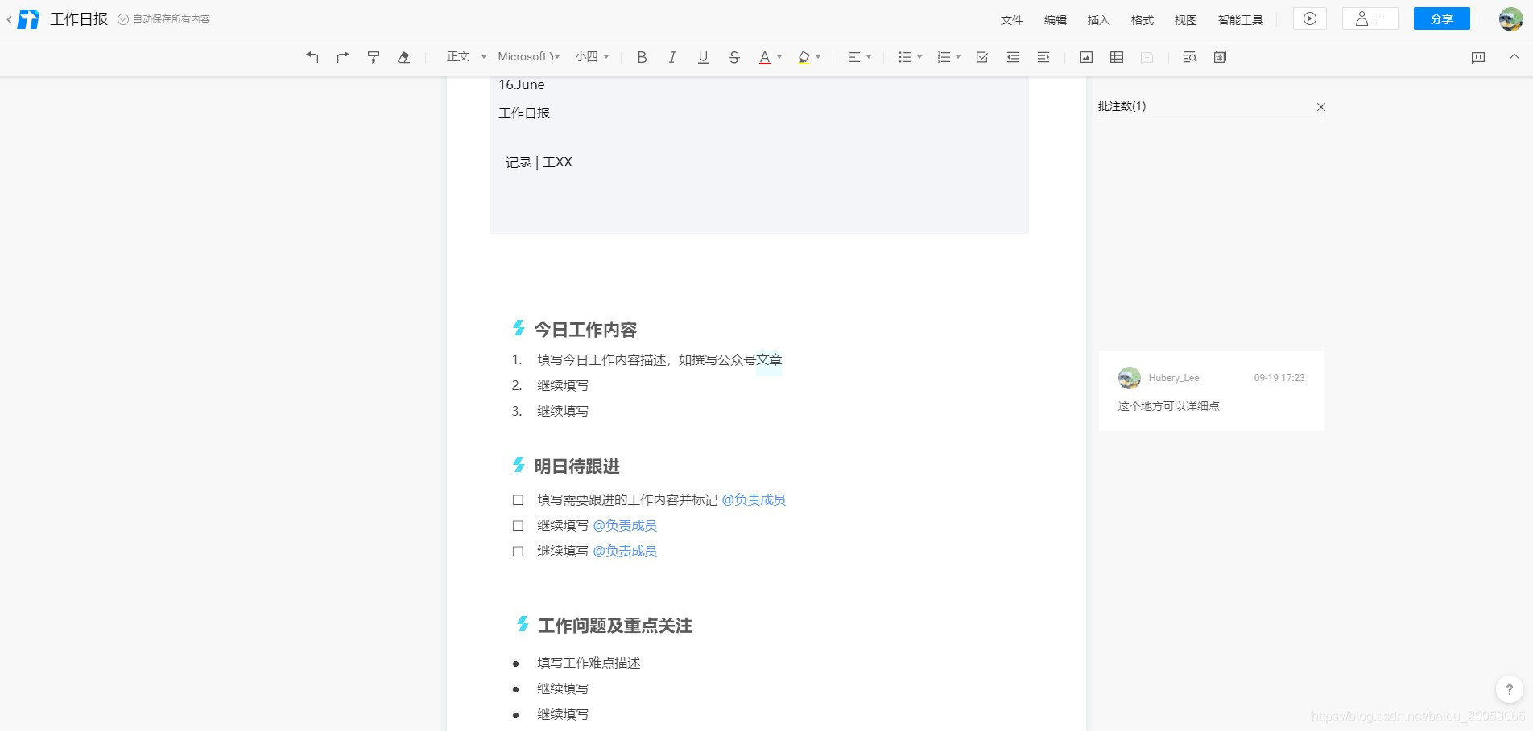This screenshot has width=1533, height=731.
Task: Toggle strikethrough formatting
Action: [733, 57]
